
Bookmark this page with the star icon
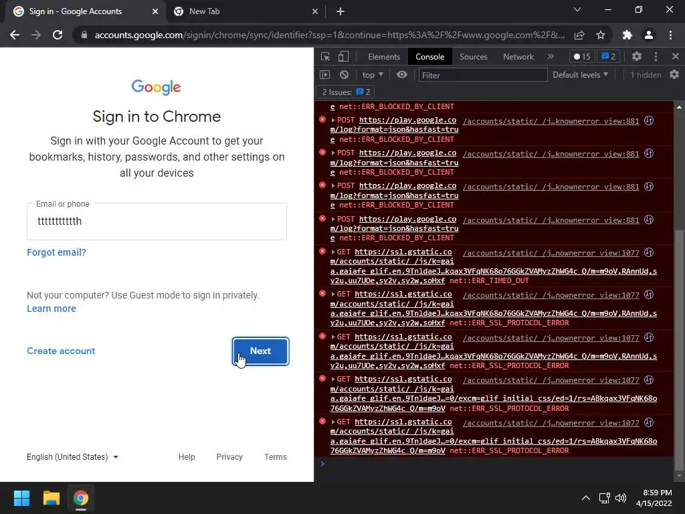point(601,35)
